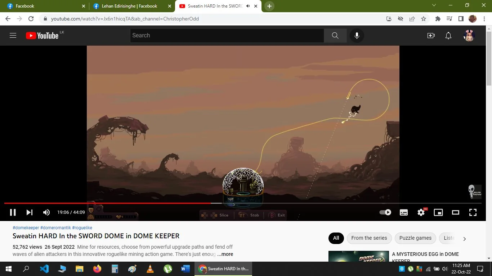This screenshot has width=492, height=276.
Task: Open the system volume tray icon
Action: (x=444, y=269)
